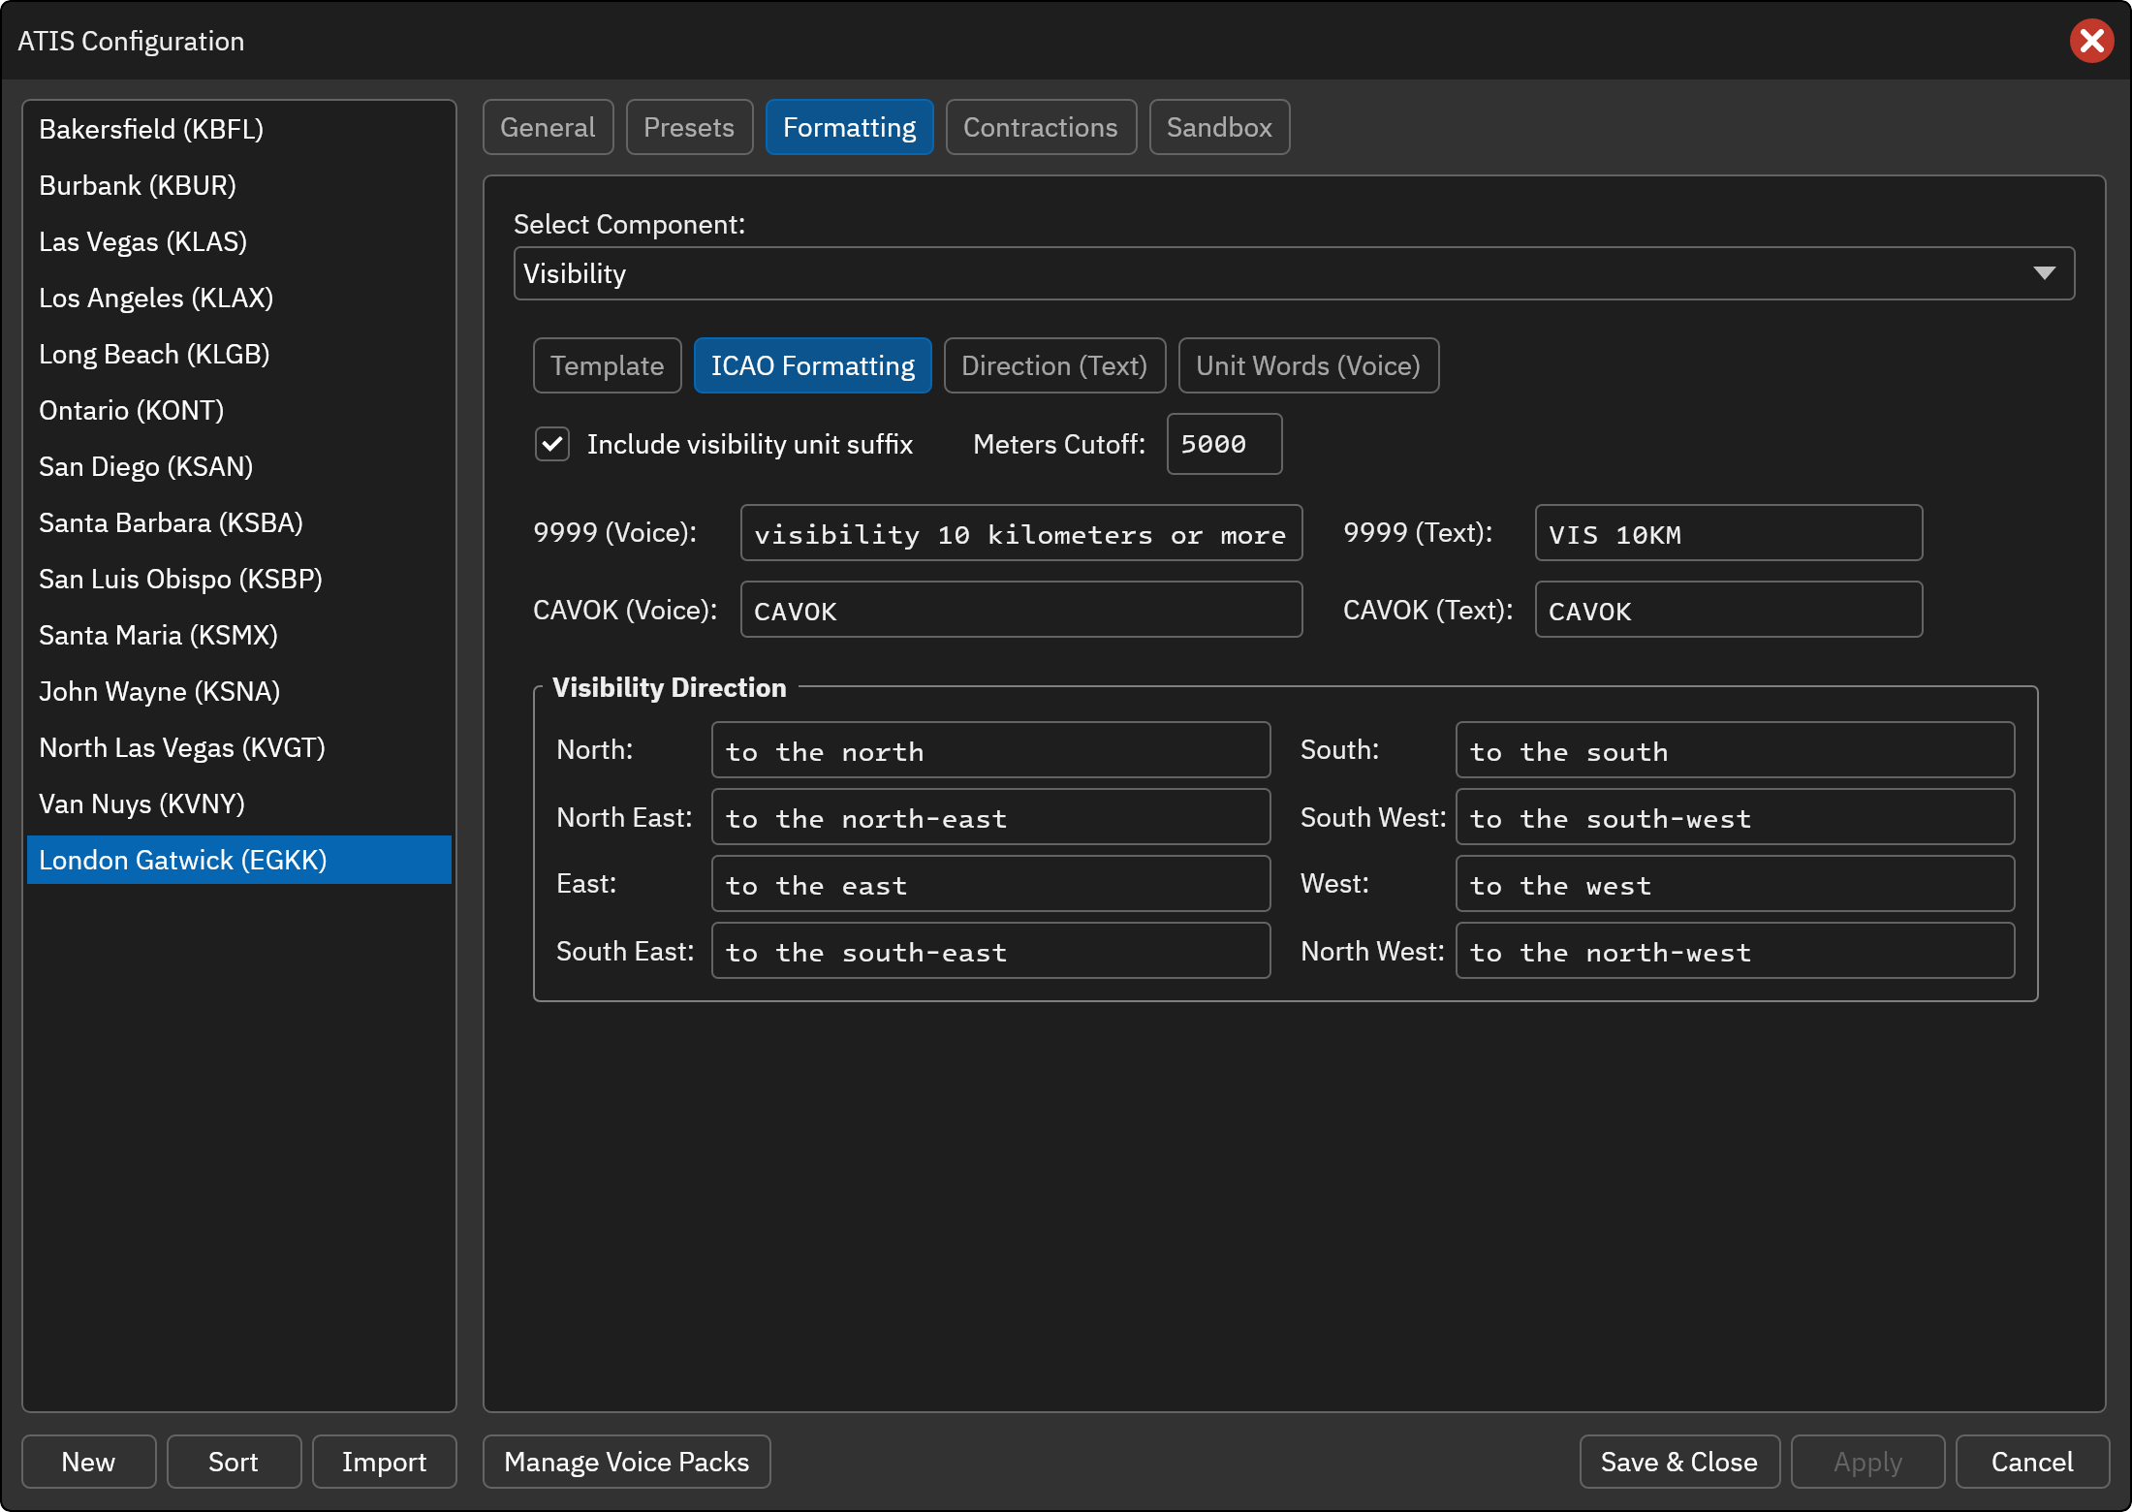Click the Cancel button

[x=2032, y=1462]
